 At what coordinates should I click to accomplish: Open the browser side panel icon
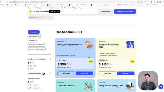click(x=157, y=2)
